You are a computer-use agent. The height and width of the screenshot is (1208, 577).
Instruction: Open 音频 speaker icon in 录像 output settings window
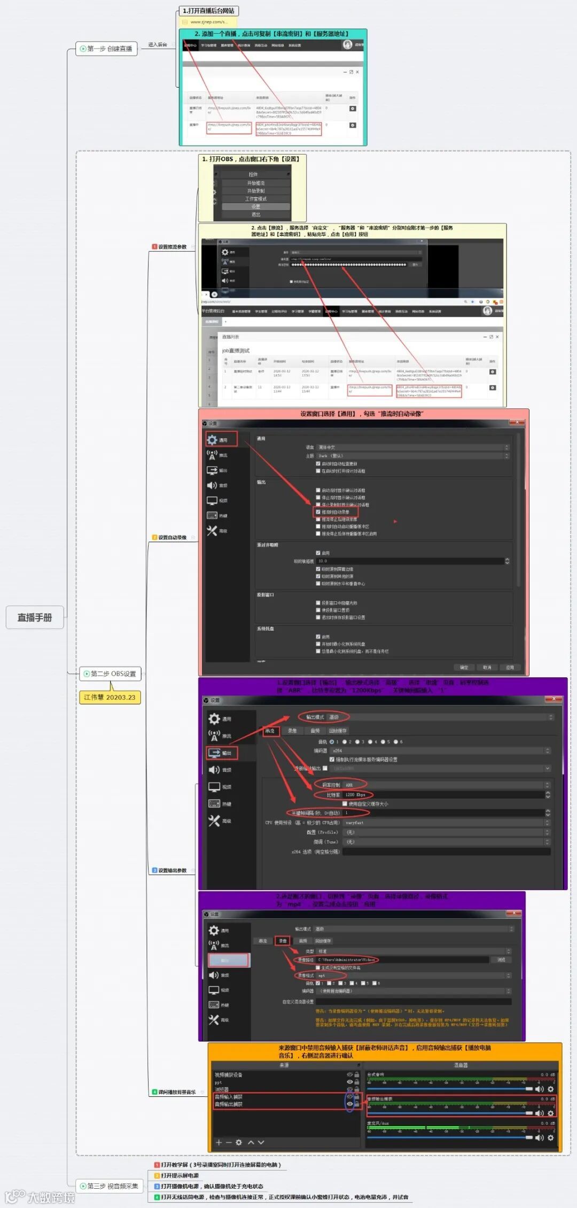point(214,975)
